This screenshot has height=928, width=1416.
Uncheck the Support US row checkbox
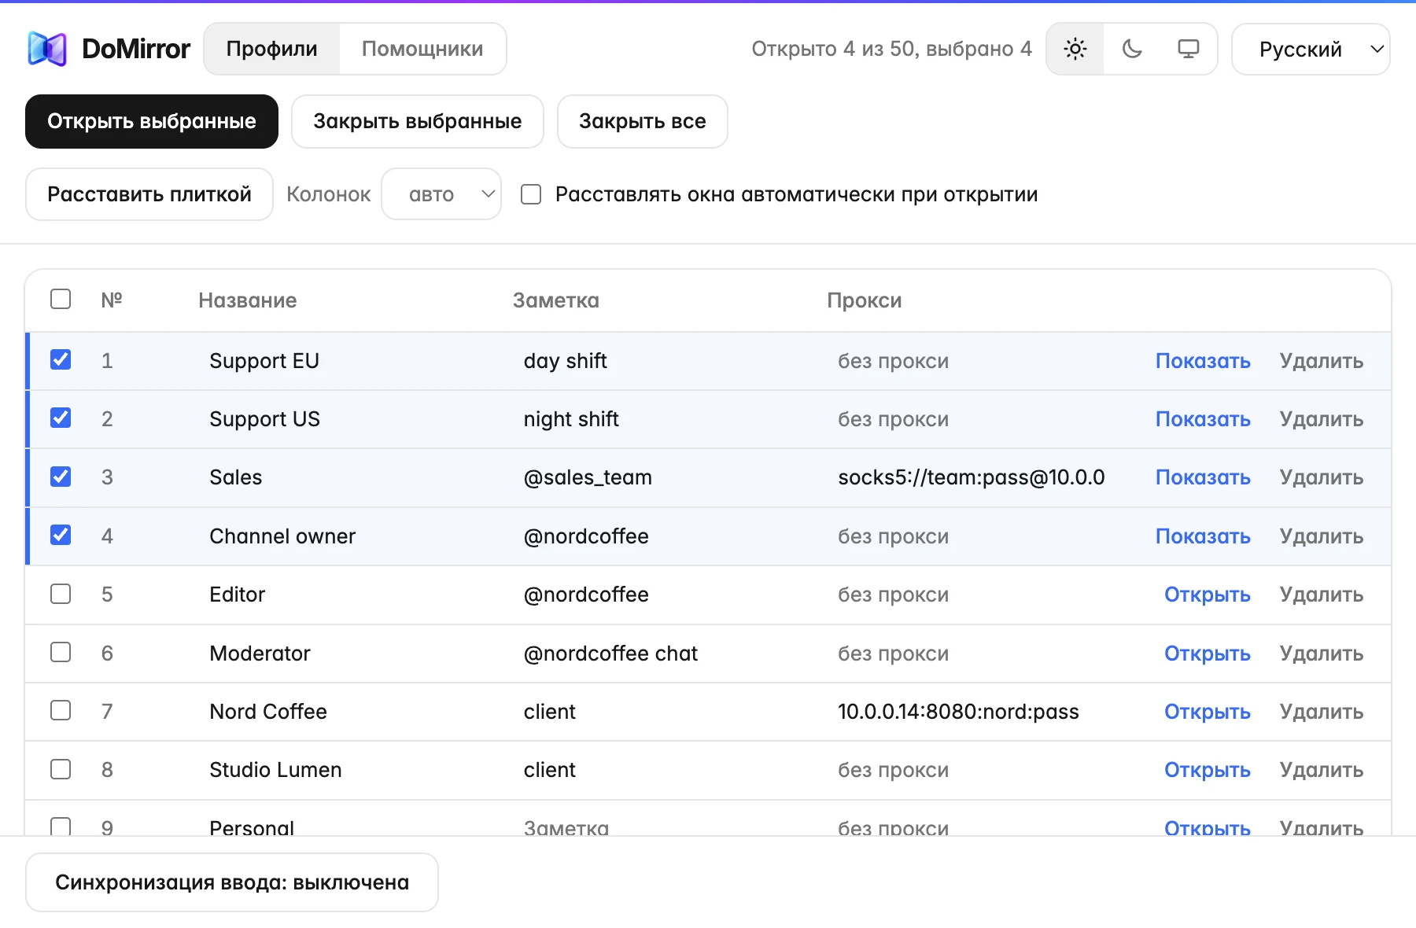pyautogui.click(x=61, y=418)
